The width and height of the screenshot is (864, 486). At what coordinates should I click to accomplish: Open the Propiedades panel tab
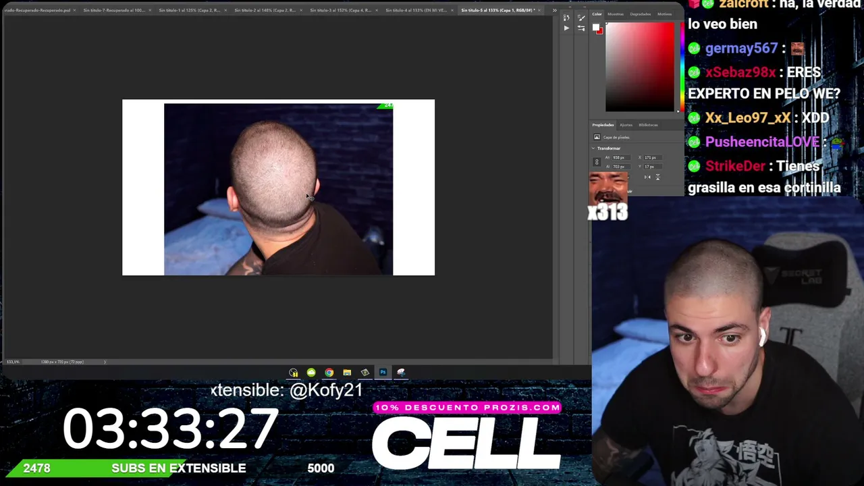tap(603, 125)
